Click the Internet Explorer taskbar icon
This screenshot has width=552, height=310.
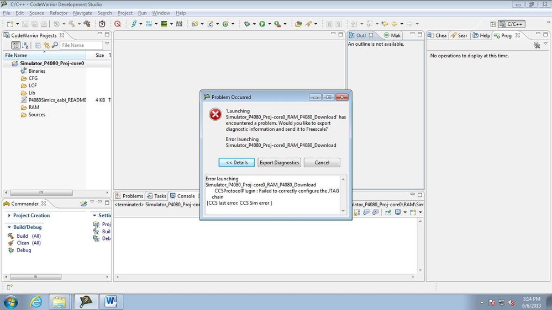(36, 302)
